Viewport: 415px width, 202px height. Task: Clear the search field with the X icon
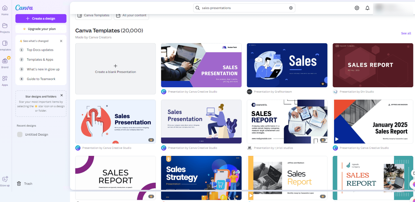pos(291,8)
